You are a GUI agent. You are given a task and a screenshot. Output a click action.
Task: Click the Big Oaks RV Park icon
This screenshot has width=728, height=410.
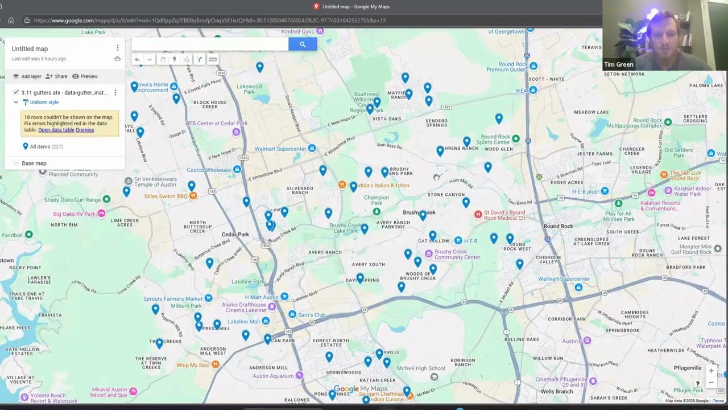(101, 214)
